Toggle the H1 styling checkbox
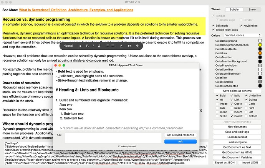This screenshot has width=265, height=168. 217,99
